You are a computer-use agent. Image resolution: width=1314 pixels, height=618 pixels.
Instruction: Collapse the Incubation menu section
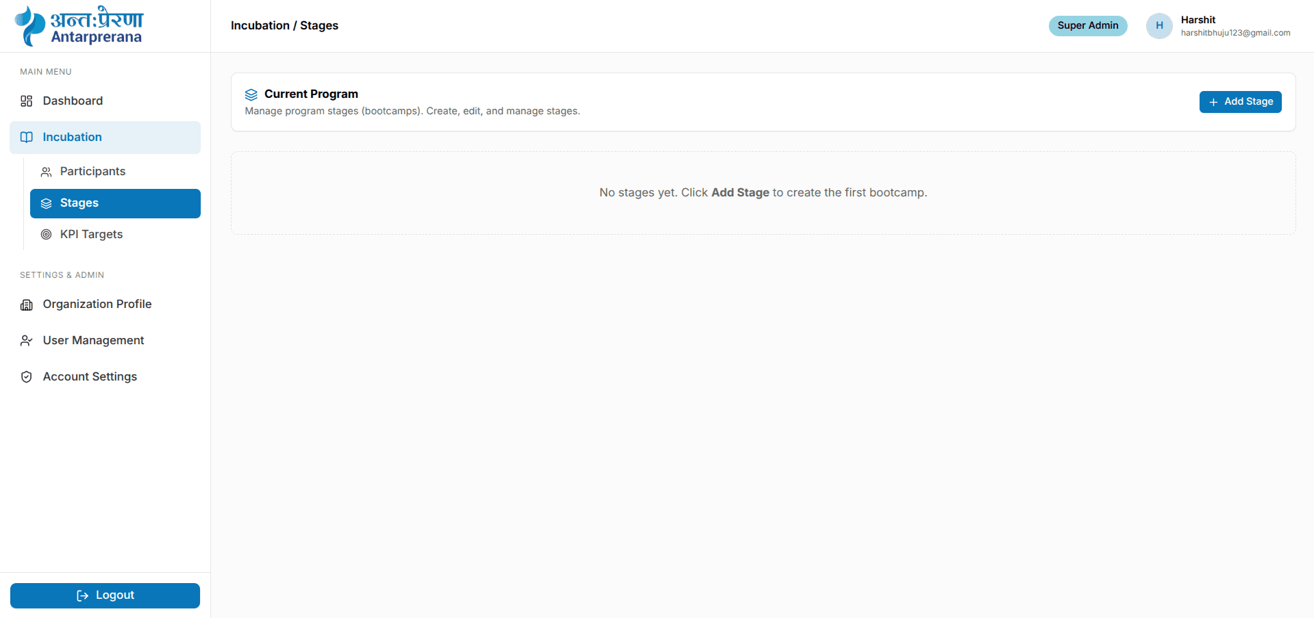pyautogui.click(x=105, y=138)
